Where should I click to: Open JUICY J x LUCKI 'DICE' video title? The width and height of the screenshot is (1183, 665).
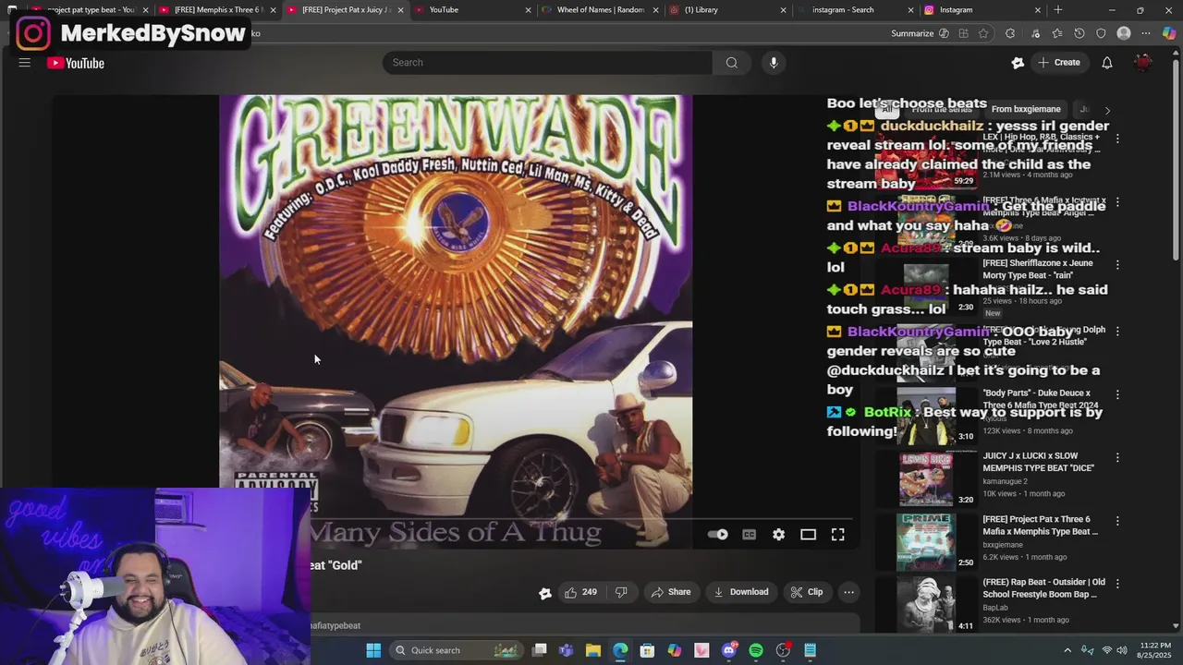coord(1038,462)
